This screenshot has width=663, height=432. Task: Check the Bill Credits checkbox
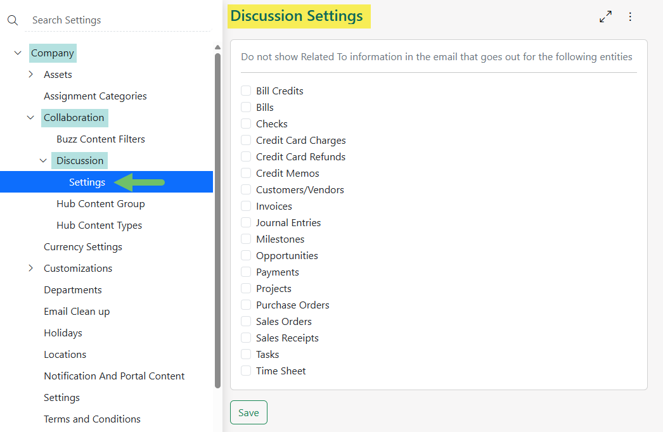[x=245, y=91]
